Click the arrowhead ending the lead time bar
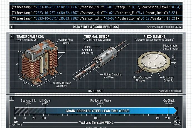This screenshot has width=192, height=128. [175, 111]
